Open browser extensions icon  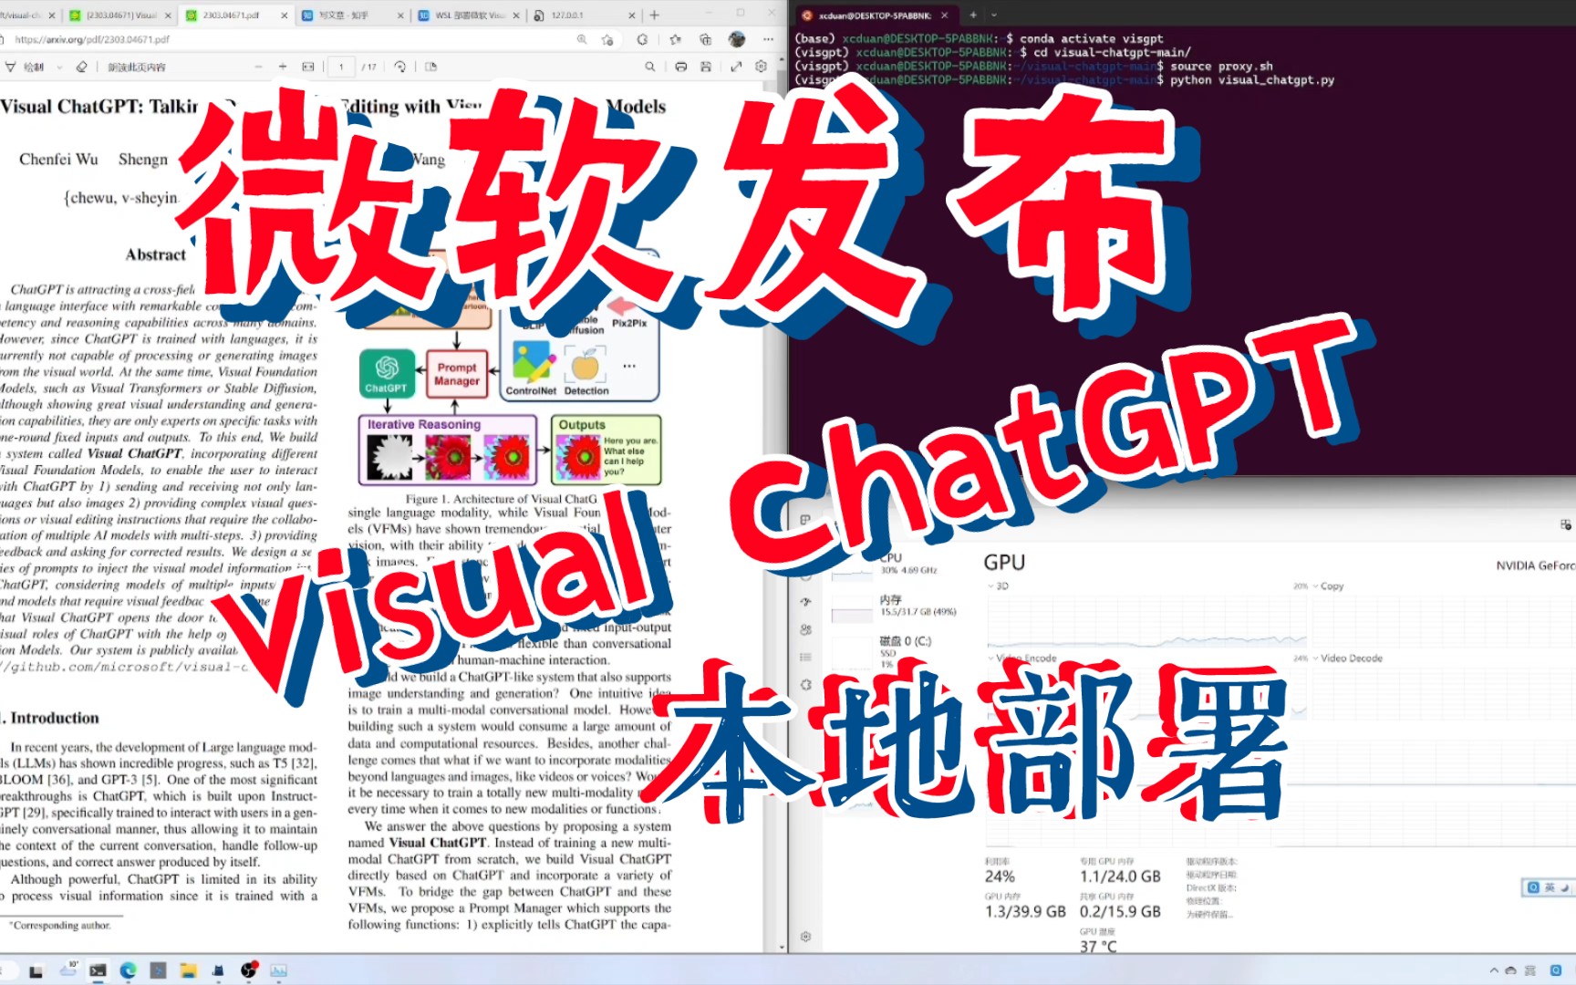[643, 40]
